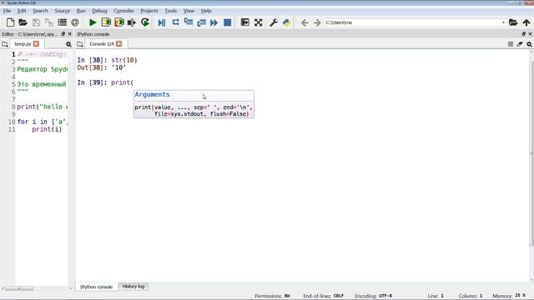Screen dimensions: 534x300
Task: Maximize current pane icon
Action: tap(244, 22)
